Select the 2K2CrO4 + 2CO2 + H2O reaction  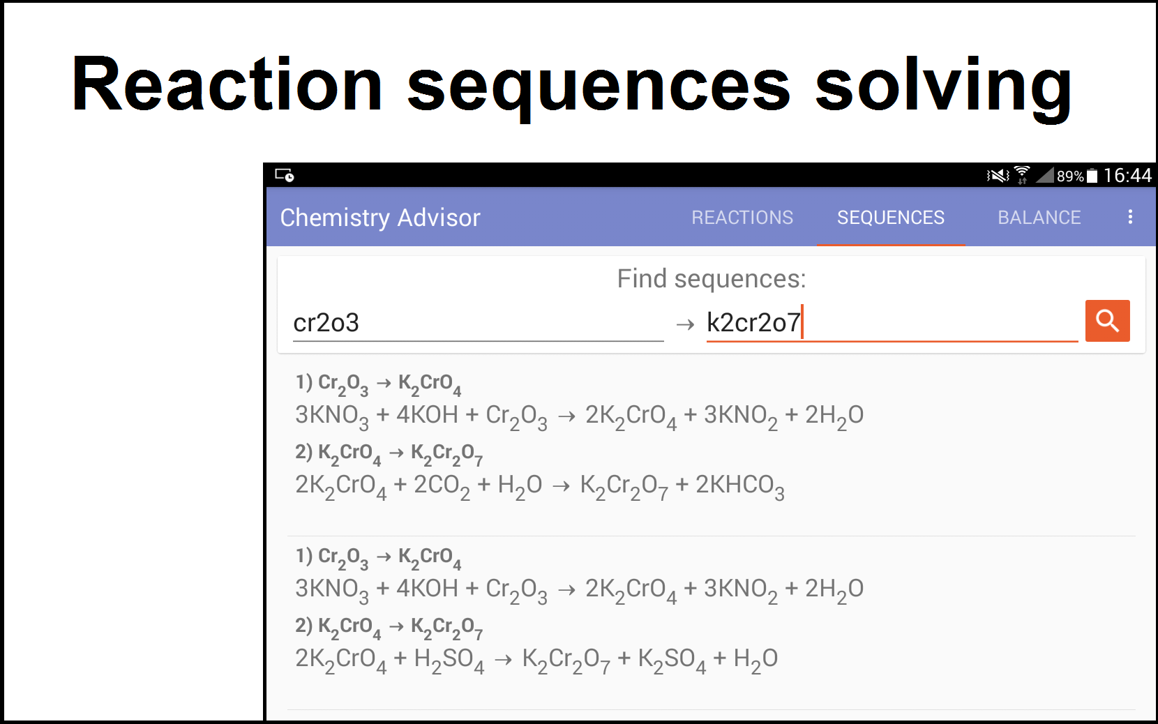[539, 485]
